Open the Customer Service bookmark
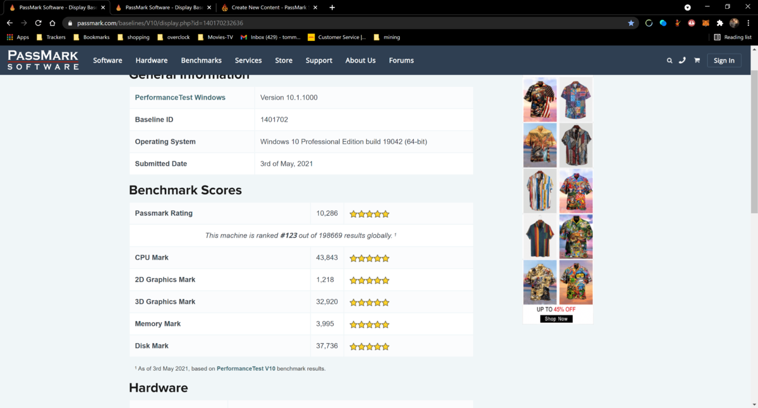The width and height of the screenshot is (758, 408). [x=337, y=37]
